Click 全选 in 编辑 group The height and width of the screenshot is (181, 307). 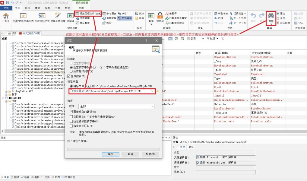tap(281, 18)
